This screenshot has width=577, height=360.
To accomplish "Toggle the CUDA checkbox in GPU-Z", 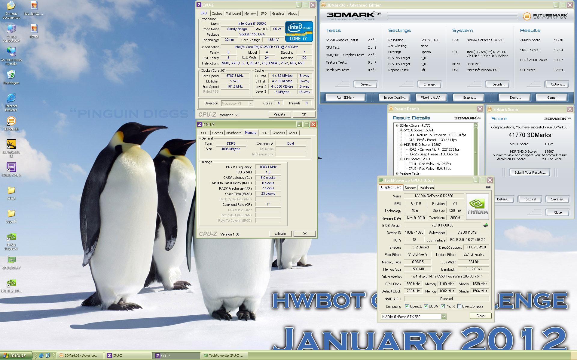I will tap(426, 306).
